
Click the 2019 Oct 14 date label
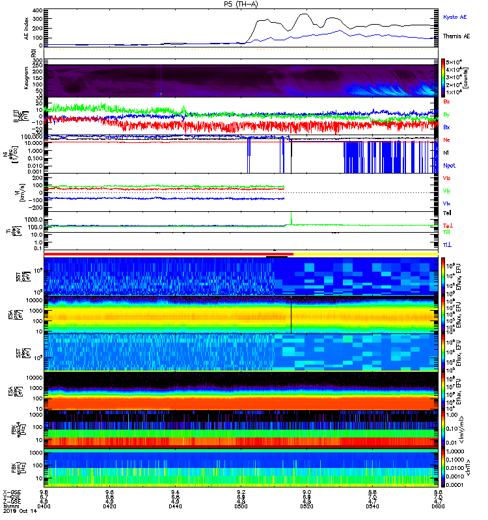(x=20, y=511)
